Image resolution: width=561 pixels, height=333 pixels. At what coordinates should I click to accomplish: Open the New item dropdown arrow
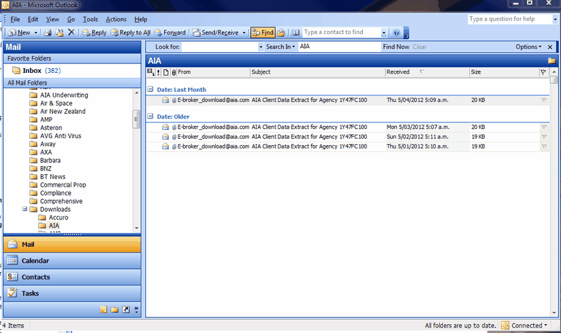pos(36,33)
